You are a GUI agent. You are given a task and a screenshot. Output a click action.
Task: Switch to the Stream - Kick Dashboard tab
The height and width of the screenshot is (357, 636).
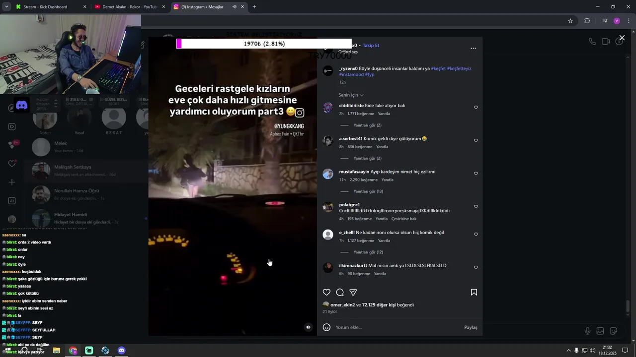[x=51, y=7]
